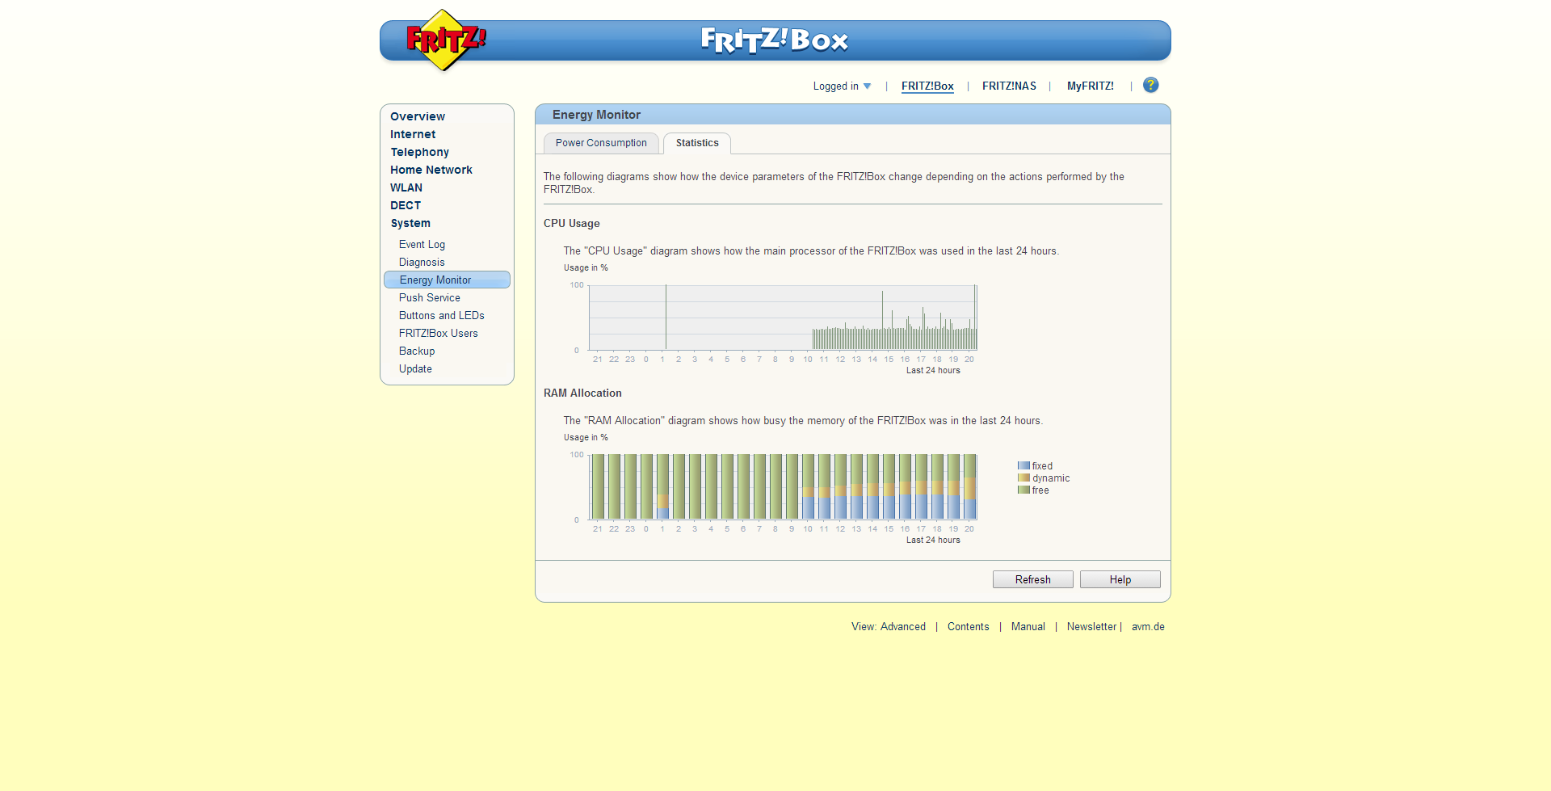Open the Contents footer link
1551x791 pixels.
(x=968, y=626)
